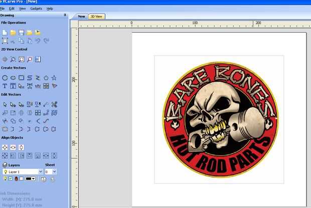Open the Gadgets menu
The width and height of the screenshot is (311, 208).
(x=36, y=9)
